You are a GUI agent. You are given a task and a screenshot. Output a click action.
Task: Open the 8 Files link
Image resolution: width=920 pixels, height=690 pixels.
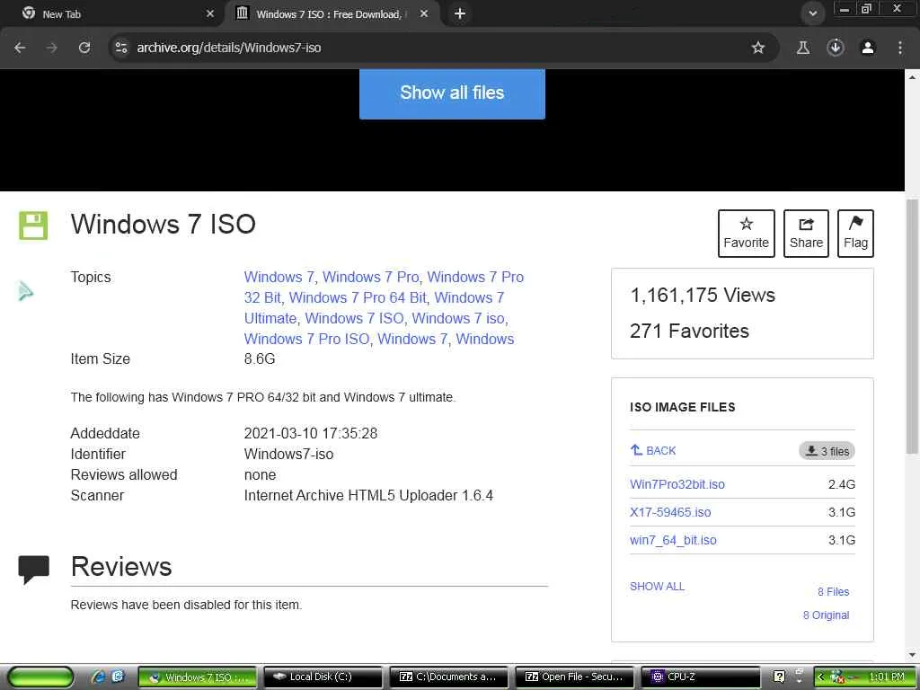click(x=833, y=591)
